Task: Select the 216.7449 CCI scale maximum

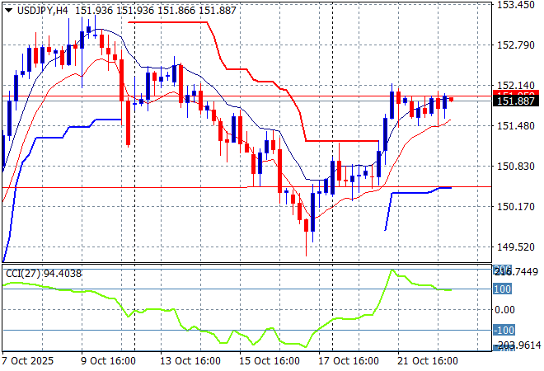Action: tap(517, 272)
